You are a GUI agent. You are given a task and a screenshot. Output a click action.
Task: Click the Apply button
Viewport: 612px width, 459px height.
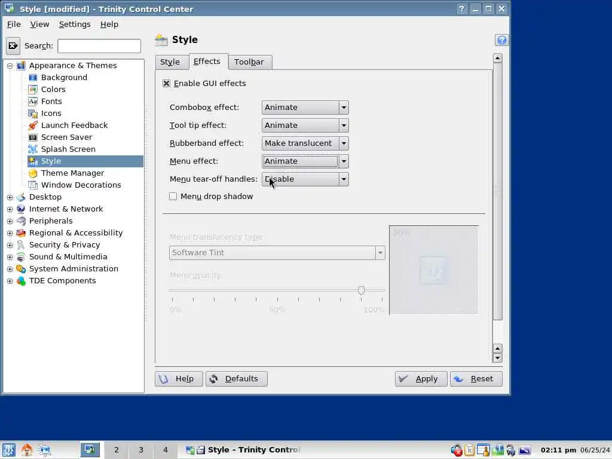421,379
